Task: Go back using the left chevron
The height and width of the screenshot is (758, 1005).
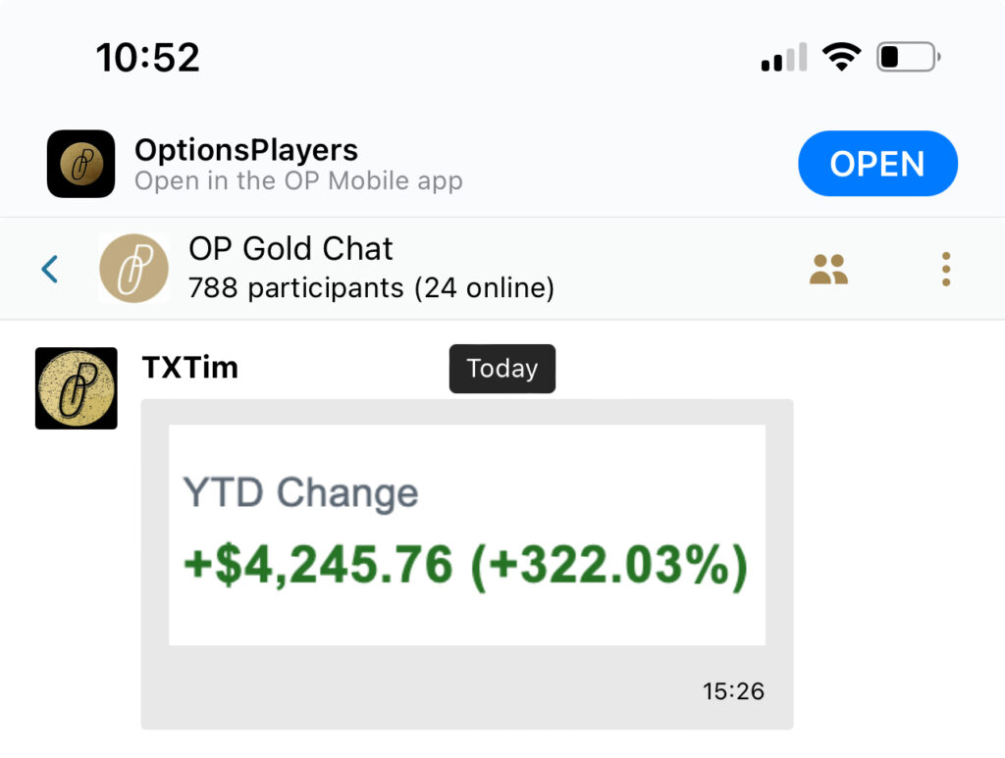Action: tap(50, 269)
